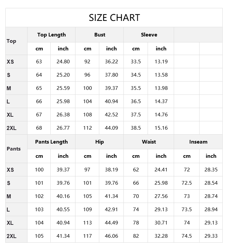The width and height of the screenshot is (228, 248).
Task: Click the Waist column header
Action: 149,142
